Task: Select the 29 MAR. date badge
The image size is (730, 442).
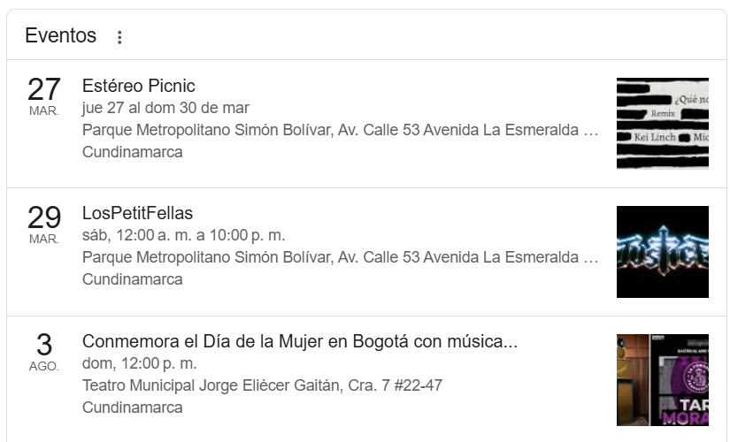Action: pos(44,224)
